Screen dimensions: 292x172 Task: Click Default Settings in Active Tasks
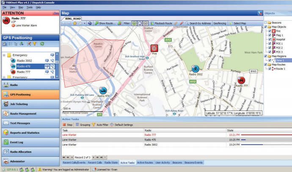tap(121, 125)
